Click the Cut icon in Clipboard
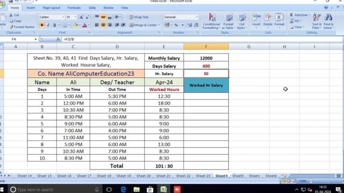This screenshot has height=193, width=344. 11,15
